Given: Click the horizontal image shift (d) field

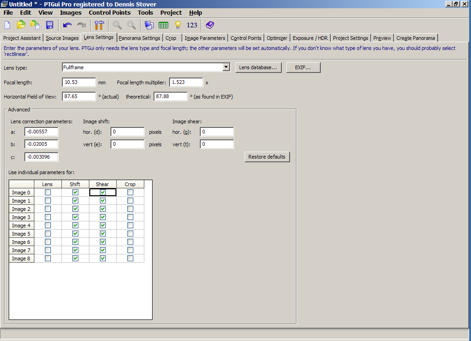Looking at the screenshot, I should pyautogui.click(x=127, y=132).
